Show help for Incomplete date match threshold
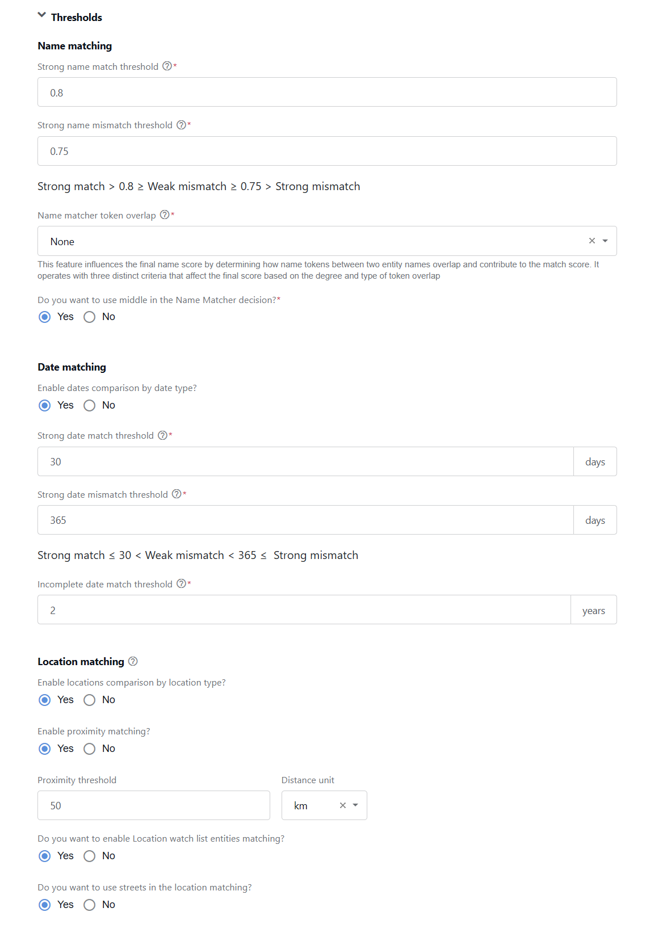Image resolution: width=650 pixels, height=933 pixels. pyautogui.click(x=181, y=583)
